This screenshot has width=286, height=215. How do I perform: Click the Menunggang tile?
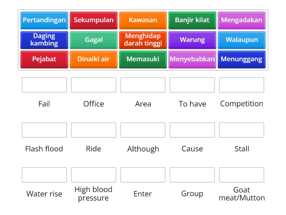[242, 59]
